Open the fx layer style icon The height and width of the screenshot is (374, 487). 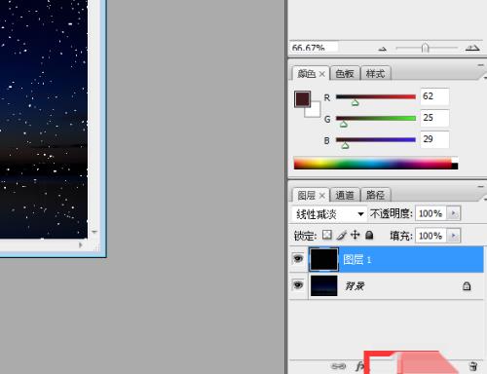click(x=359, y=366)
